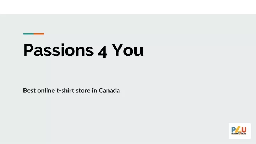Click the word Canada in subtitle
The height and width of the screenshot is (144, 256).
pyautogui.click(x=109, y=90)
